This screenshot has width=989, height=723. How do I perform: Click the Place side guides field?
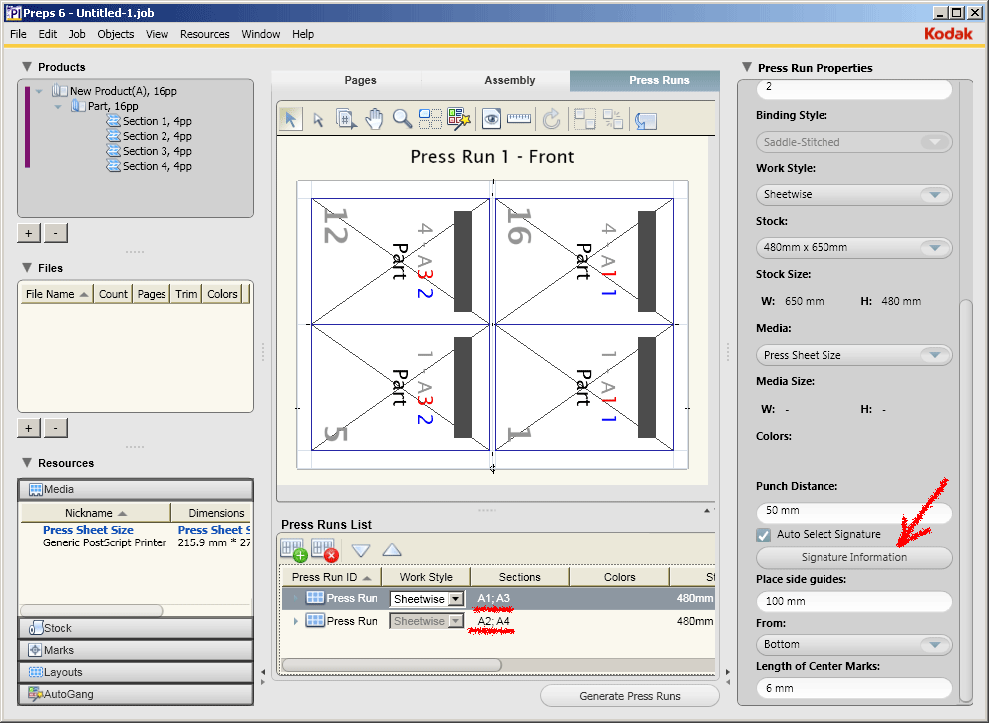point(854,601)
